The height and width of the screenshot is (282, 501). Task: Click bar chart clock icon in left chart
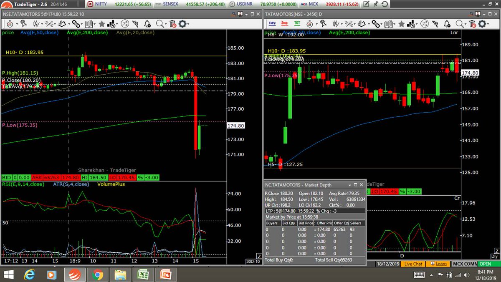click(x=111, y=23)
